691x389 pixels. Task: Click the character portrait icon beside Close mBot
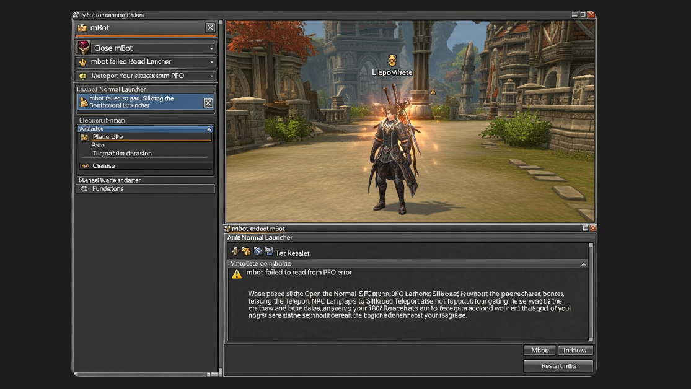[x=83, y=48]
